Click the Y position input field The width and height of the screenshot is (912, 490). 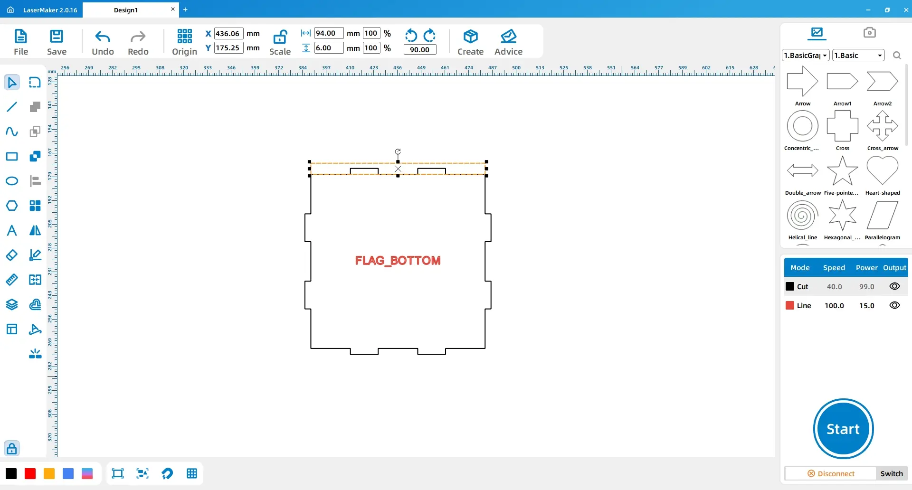tap(229, 47)
